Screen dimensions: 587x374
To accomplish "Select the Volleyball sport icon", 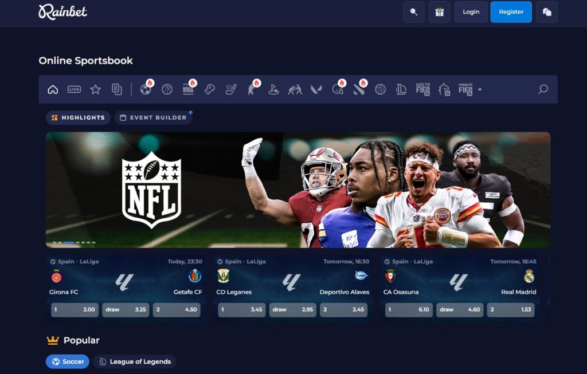I will (380, 89).
